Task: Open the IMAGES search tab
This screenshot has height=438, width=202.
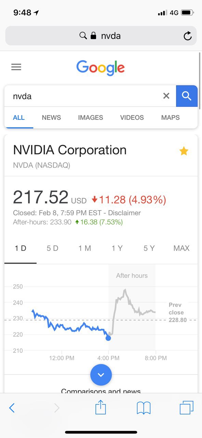Action: (x=91, y=117)
